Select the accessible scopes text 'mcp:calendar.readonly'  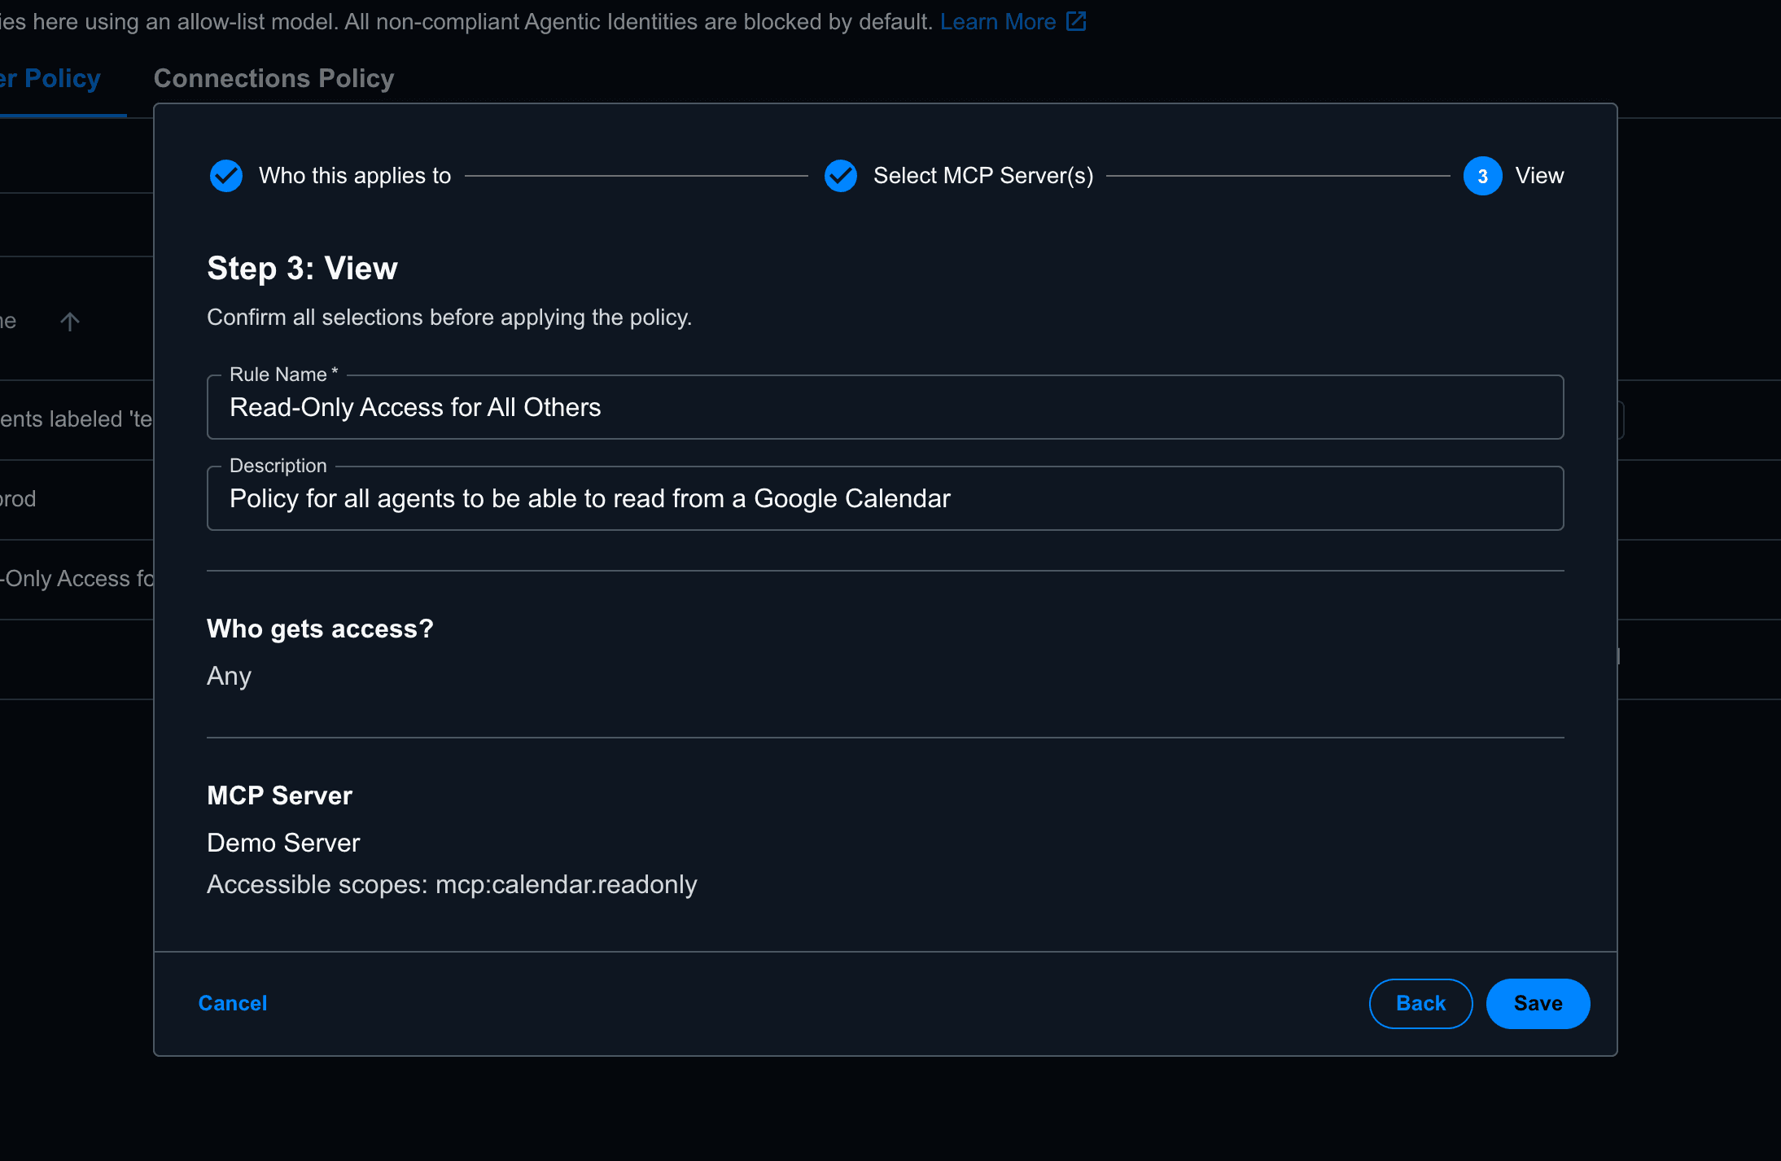pyautogui.click(x=567, y=885)
